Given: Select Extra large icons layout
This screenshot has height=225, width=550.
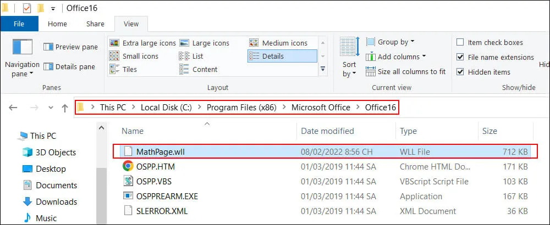Looking at the screenshot, I should tap(142, 43).
